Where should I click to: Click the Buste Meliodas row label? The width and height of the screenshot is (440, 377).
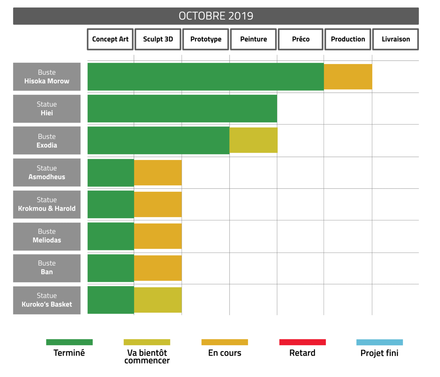[x=47, y=236]
